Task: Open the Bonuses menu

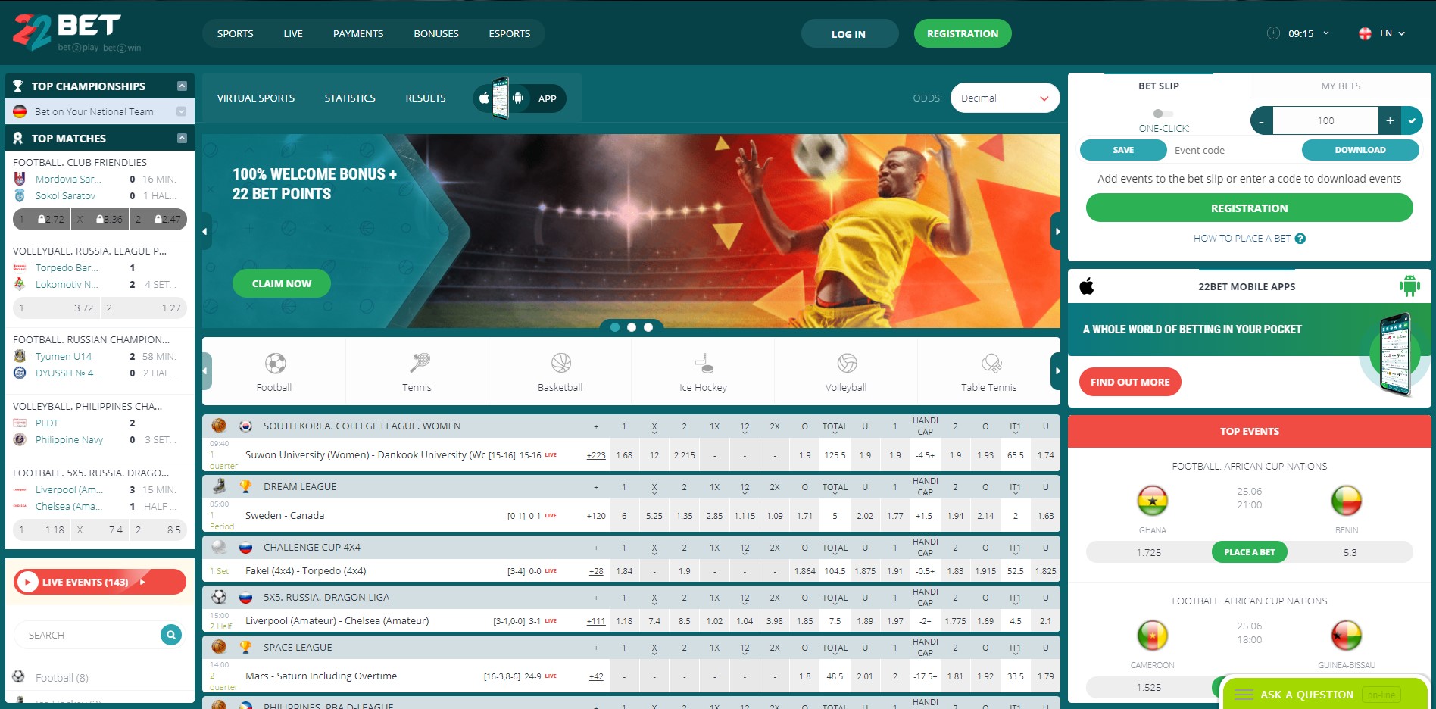Action: (436, 33)
